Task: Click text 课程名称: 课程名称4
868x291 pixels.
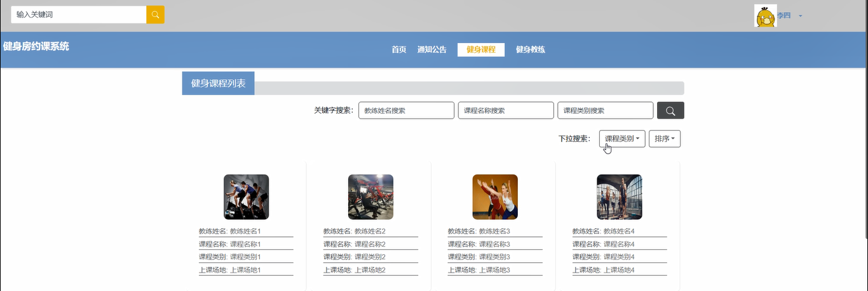Action: 604,244
